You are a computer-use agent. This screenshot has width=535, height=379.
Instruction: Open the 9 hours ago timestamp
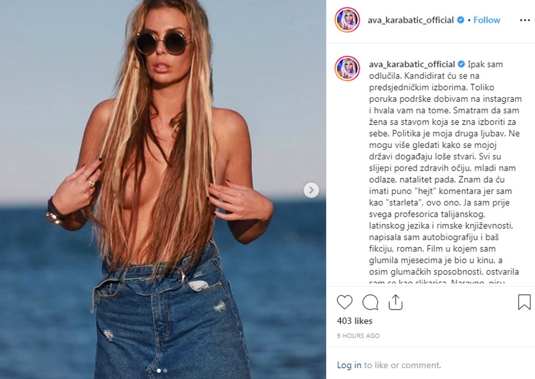pos(358,336)
